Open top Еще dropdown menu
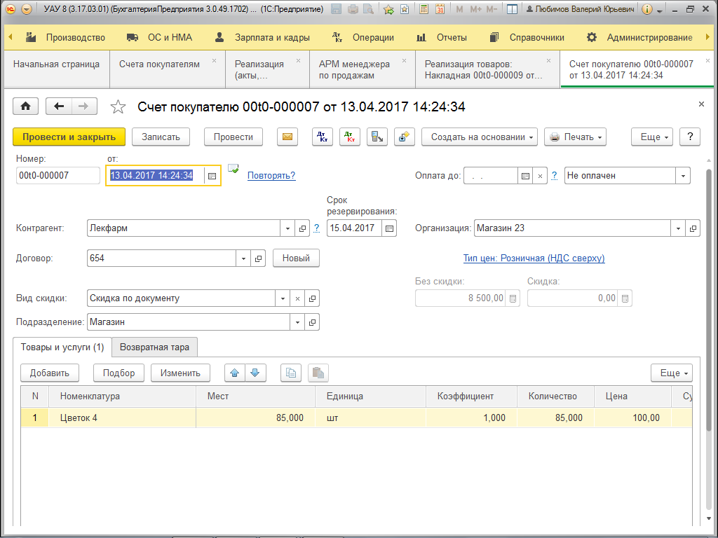 [x=652, y=137]
